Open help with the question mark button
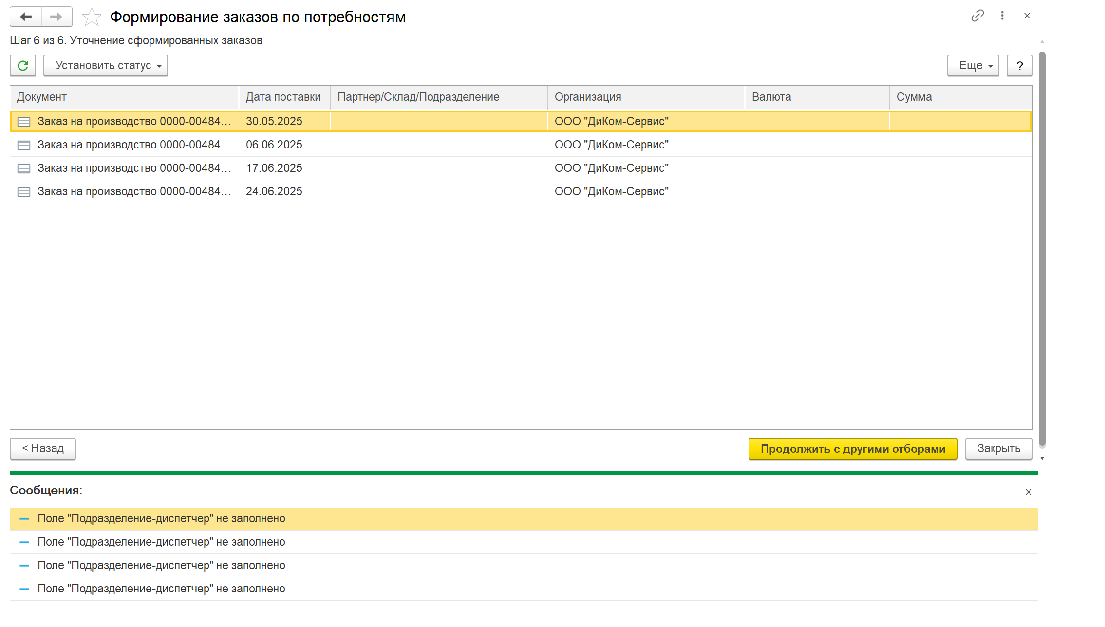This screenshot has height=627, width=1105. coord(1019,66)
